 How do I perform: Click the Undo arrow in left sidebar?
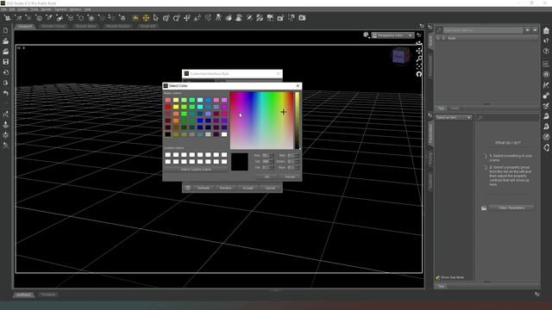pos(6,93)
